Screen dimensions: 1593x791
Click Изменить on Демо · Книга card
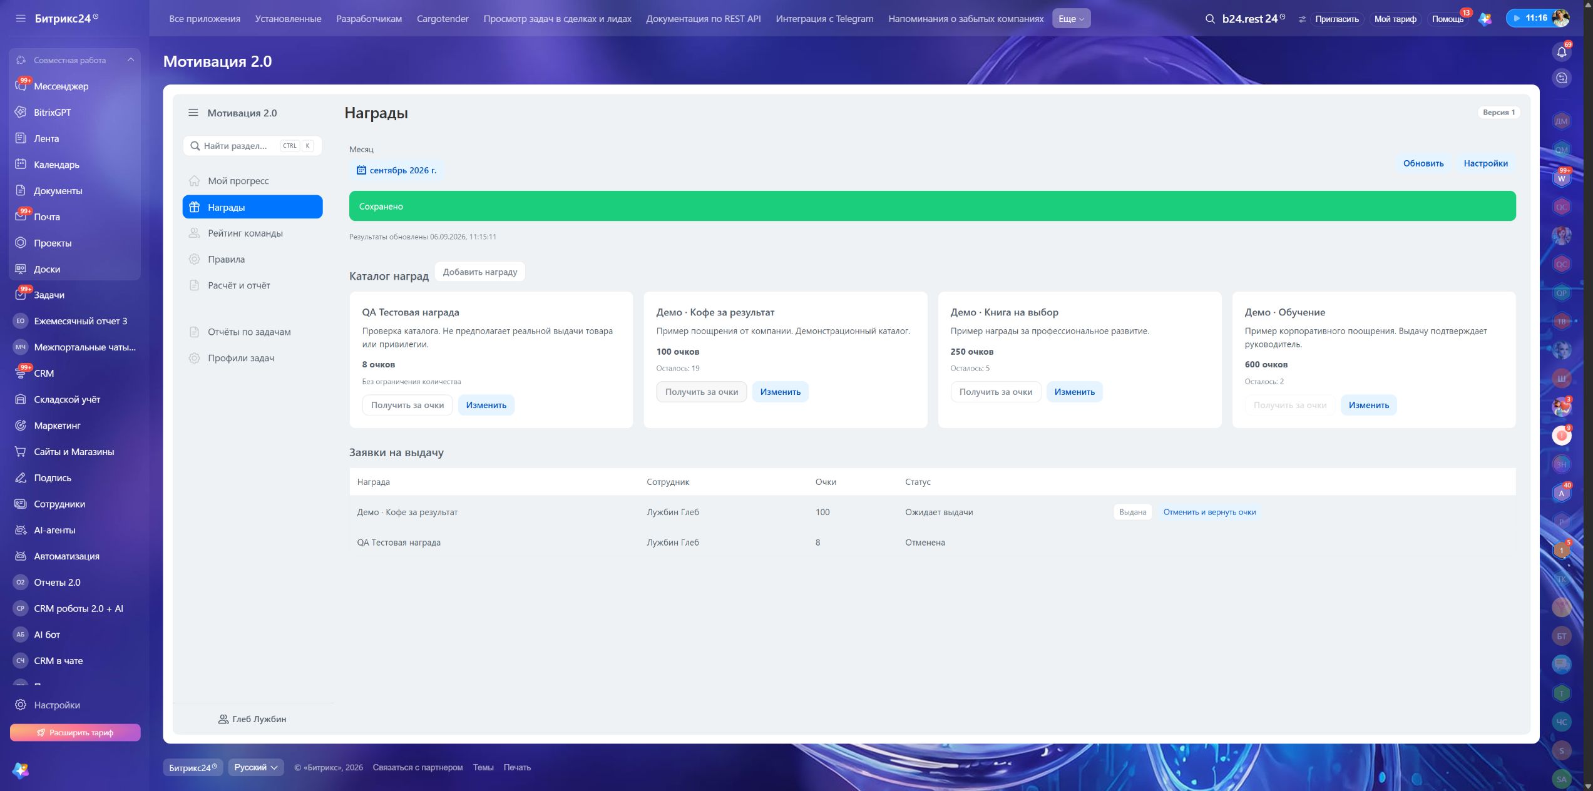click(1074, 392)
